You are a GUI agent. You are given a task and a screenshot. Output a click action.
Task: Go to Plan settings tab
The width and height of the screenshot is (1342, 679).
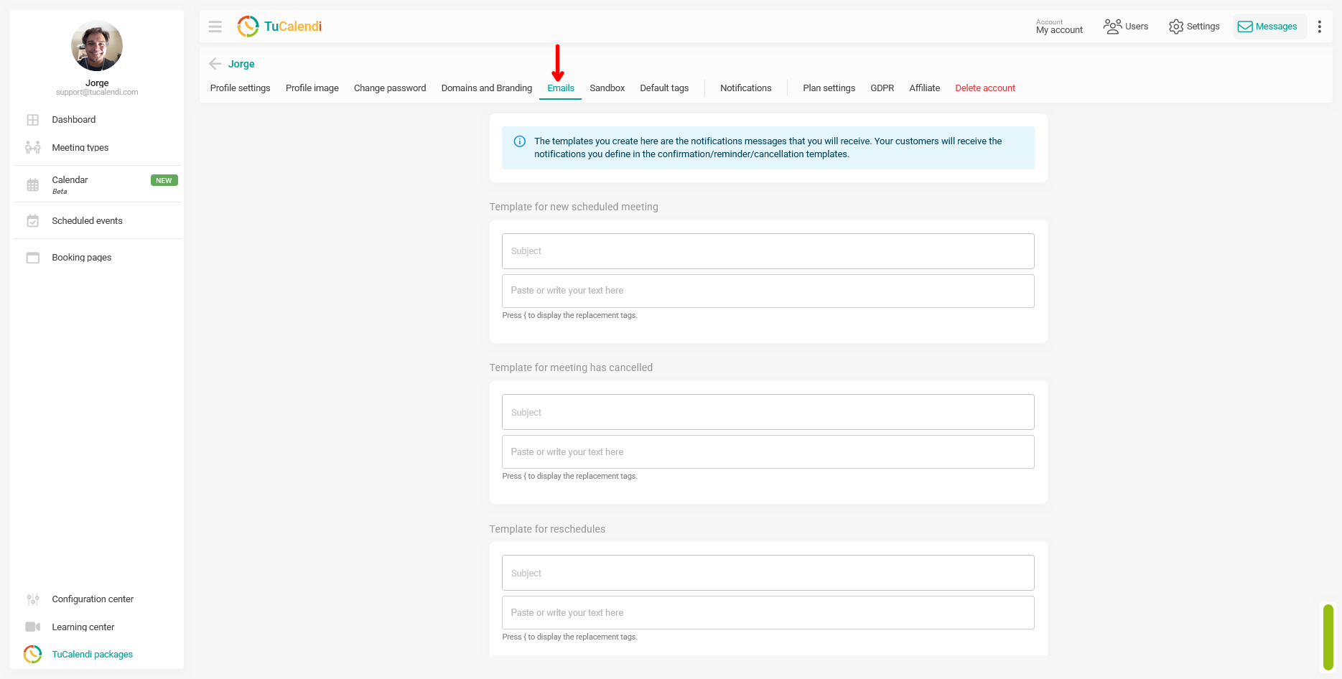coord(829,88)
